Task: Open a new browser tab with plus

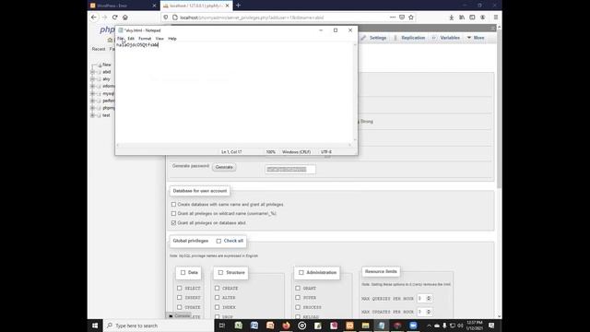Action: pos(238,6)
